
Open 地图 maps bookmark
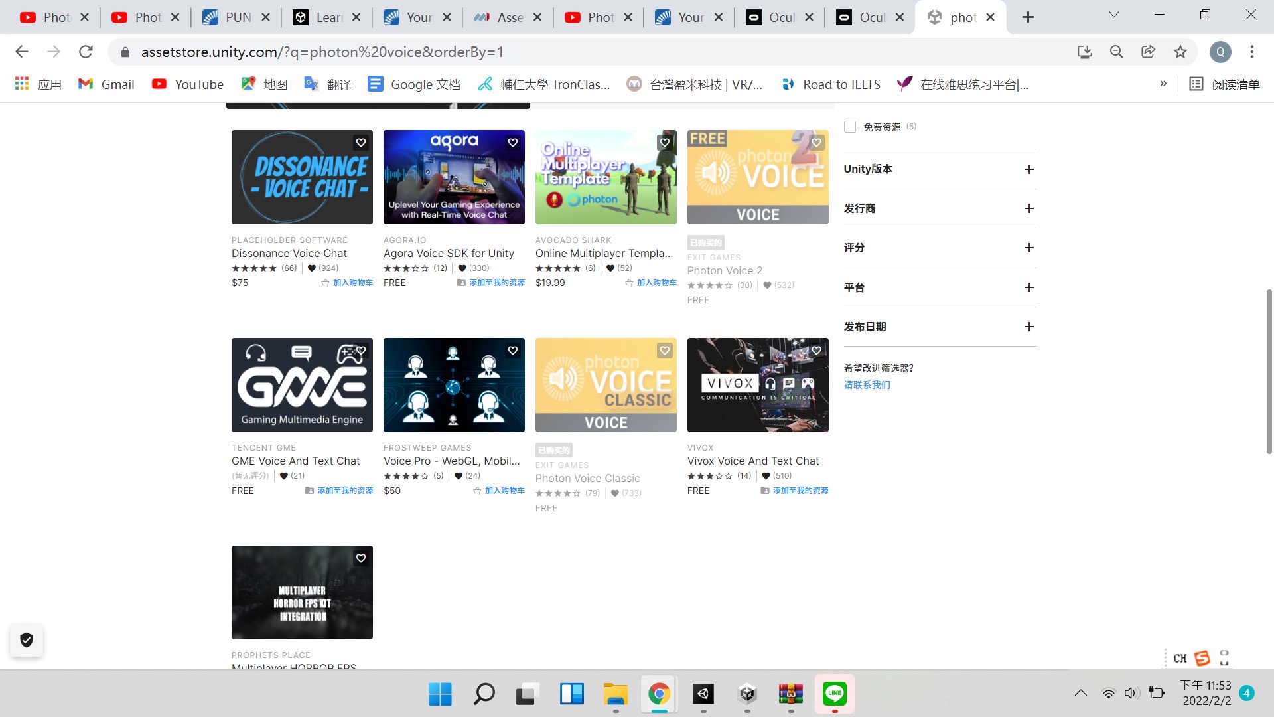click(264, 84)
